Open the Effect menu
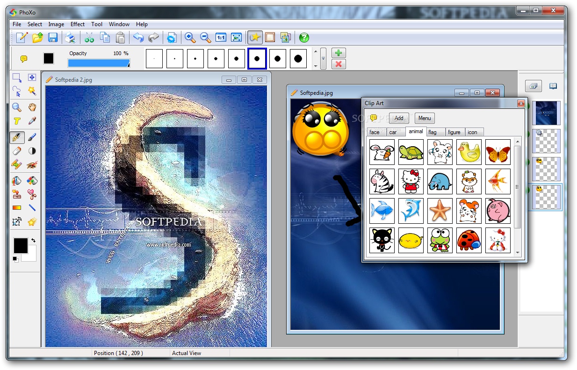Image resolution: width=577 pixels, height=370 pixels. coord(78,24)
